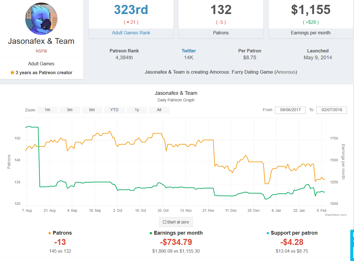Viewport: 354px width, 261px height.
Task: Open the Amorous link in the description
Action: tap(286, 72)
